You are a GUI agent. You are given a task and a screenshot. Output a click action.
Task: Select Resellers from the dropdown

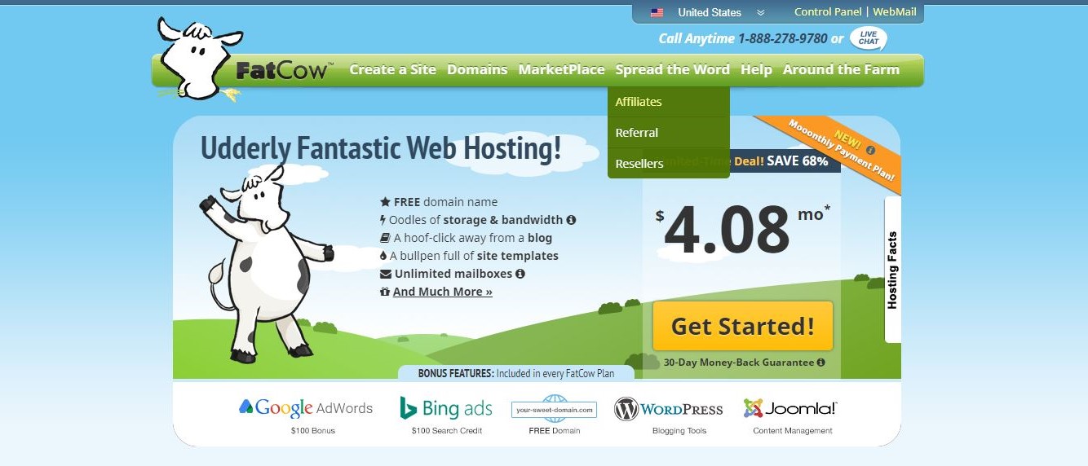[669, 163]
